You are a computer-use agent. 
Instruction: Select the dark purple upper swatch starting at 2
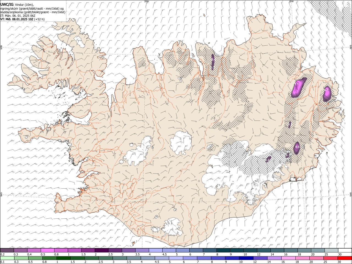point(101,250)
